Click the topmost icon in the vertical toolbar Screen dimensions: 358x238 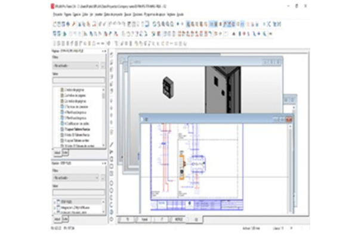point(112,55)
